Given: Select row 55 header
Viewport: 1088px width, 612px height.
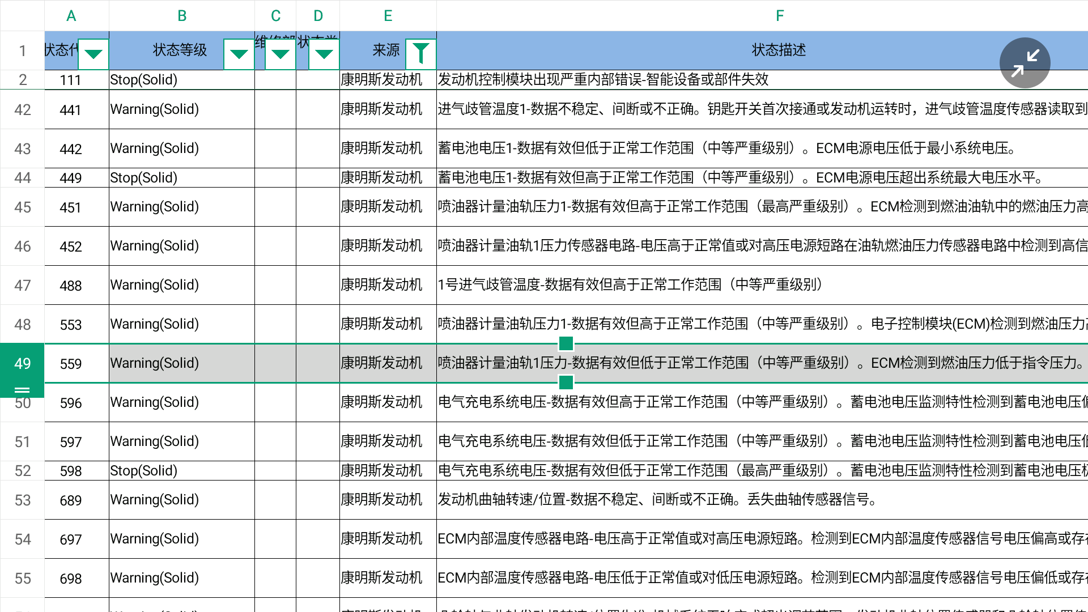Looking at the screenshot, I should 22,578.
